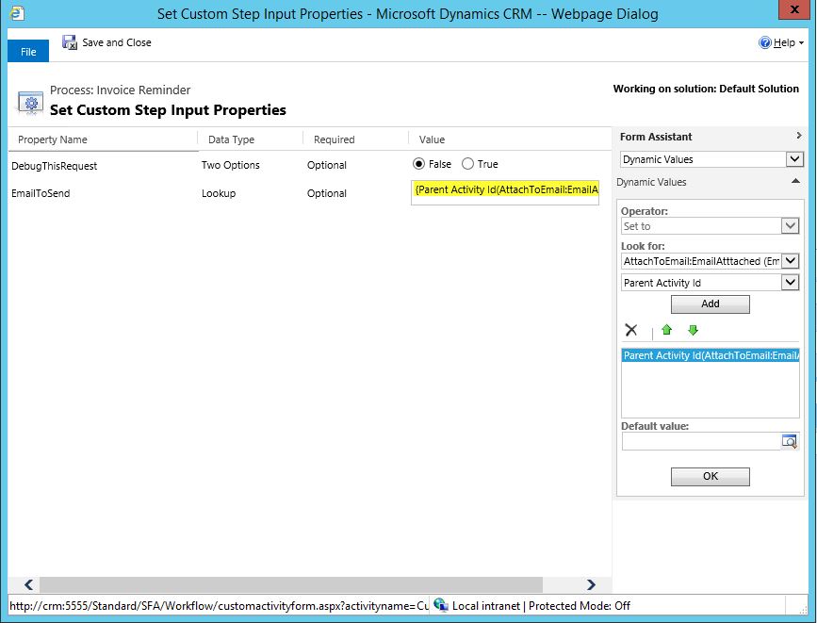Select the highlighted Parent Activity Id list entry
The width and height of the screenshot is (817, 623).
point(710,355)
